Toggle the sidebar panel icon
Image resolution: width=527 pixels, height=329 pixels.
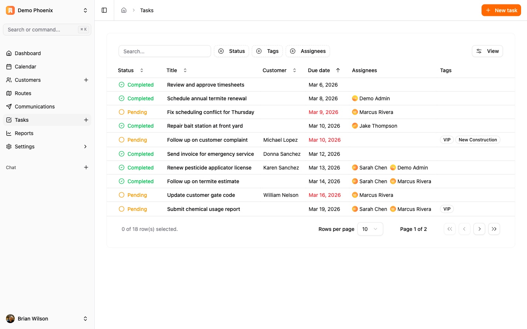coord(104,10)
